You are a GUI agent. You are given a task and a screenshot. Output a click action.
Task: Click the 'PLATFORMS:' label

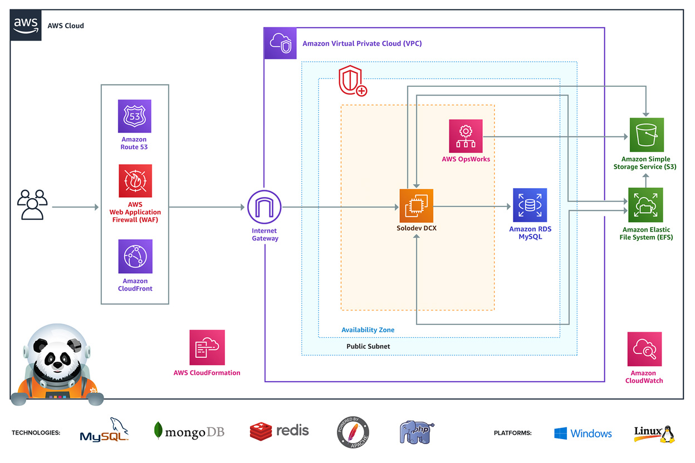tap(512, 433)
